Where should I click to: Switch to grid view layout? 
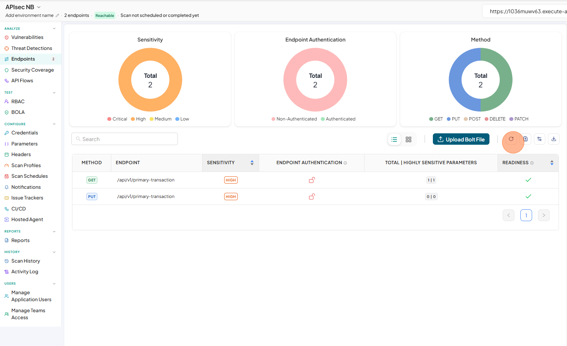click(x=409, y=140)
